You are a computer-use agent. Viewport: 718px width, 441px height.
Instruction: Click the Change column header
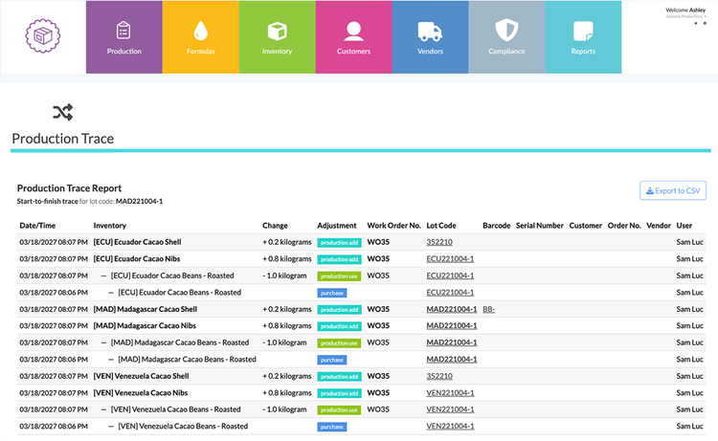[x=275, y=226]
